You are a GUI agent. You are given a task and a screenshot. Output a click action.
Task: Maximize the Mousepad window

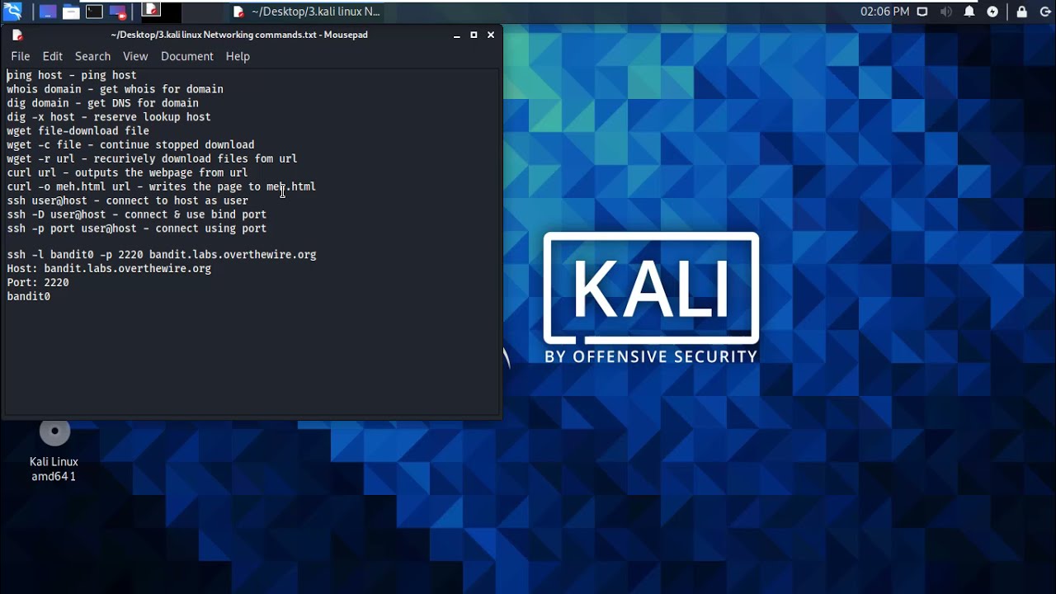(x=474, y=35)
